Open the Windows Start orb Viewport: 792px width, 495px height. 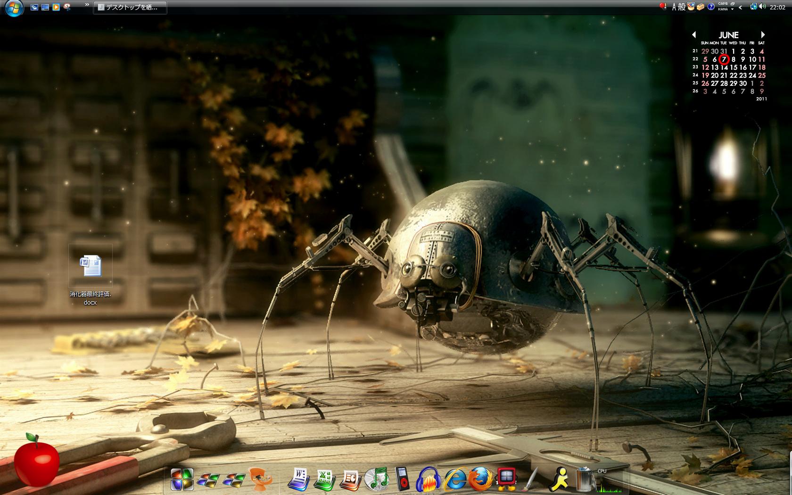click(14, 8)
